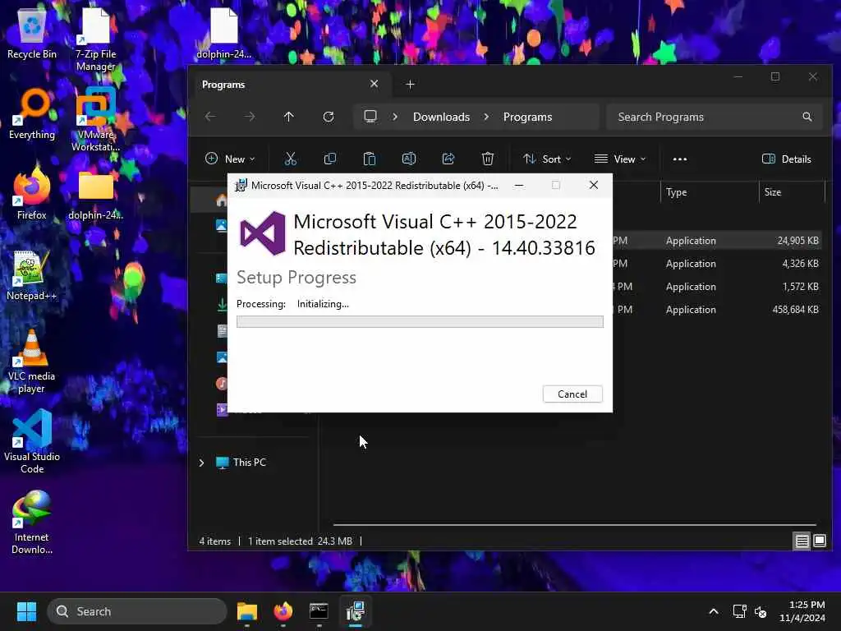The height and width of the screenshot is (631, 841).
Task: Expand chevron before Downloads in path
Action: point(395,117)
